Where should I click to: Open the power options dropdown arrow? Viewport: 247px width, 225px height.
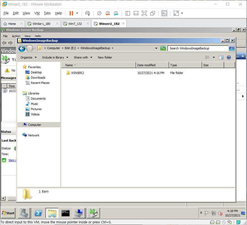pos(77,13)
